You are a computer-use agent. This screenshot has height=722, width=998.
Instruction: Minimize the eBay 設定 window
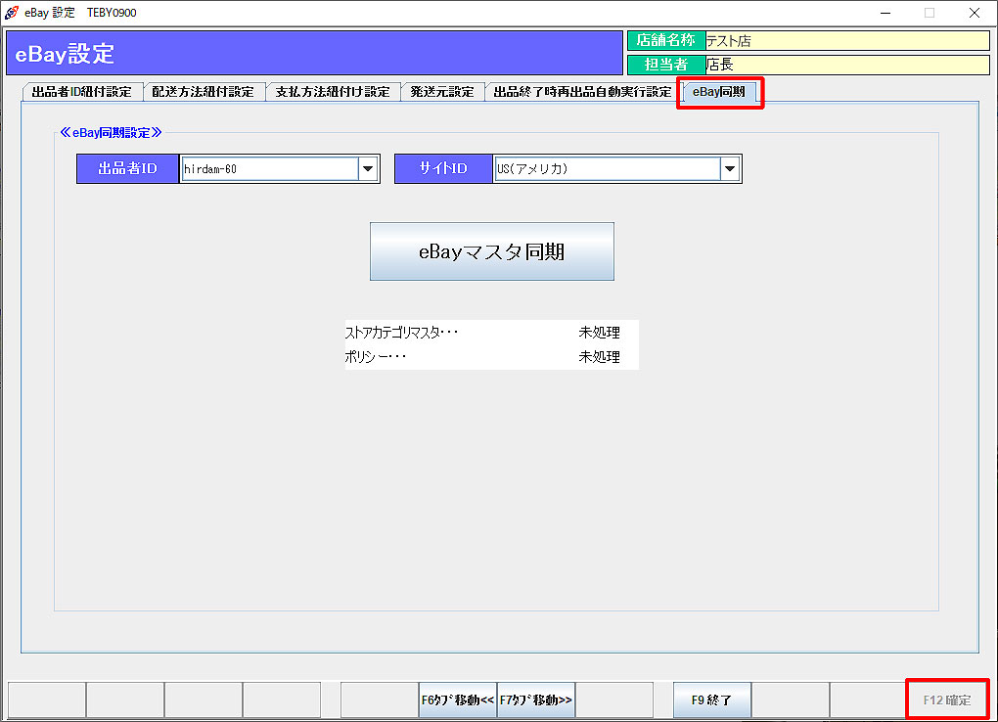coord(885,13)
